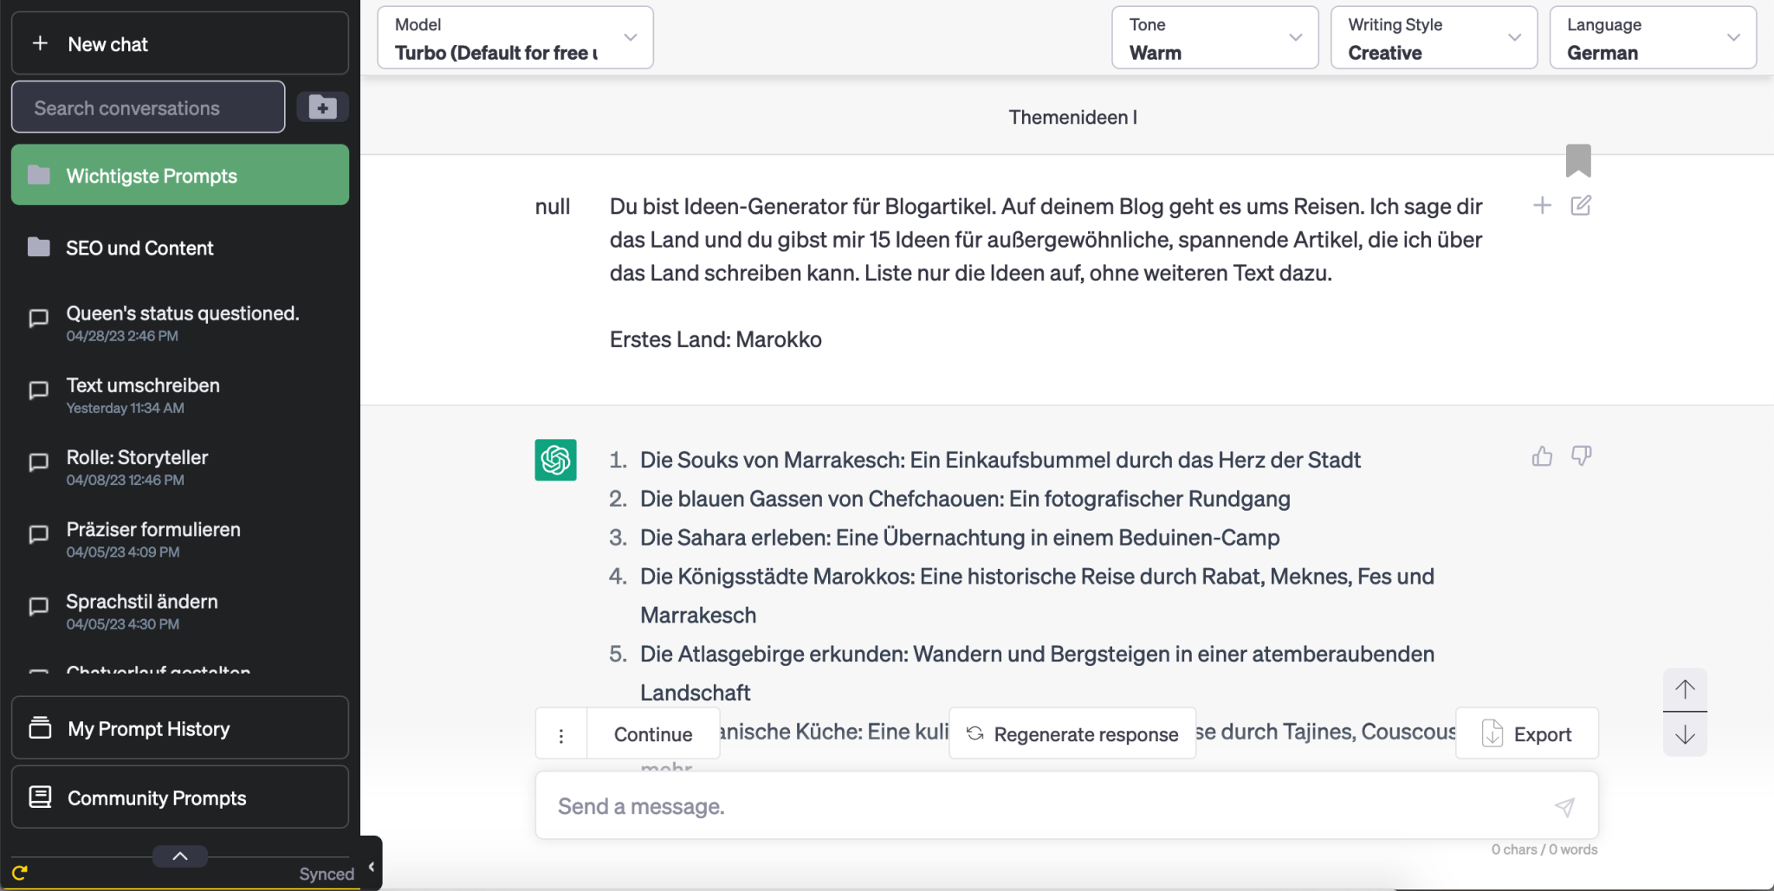Export the conversation with the download icon
The width and height of the screenshot is (1774, 891).
point(1526,733)
